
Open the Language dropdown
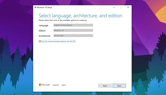tap(73, 25)
